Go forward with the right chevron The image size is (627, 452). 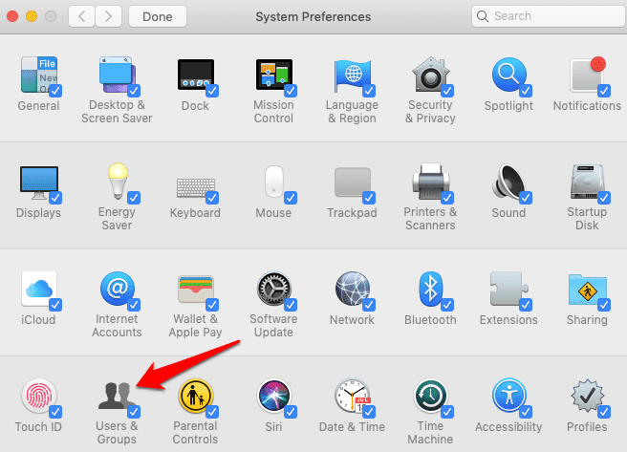pyautogui.click(x=108, y=16)
